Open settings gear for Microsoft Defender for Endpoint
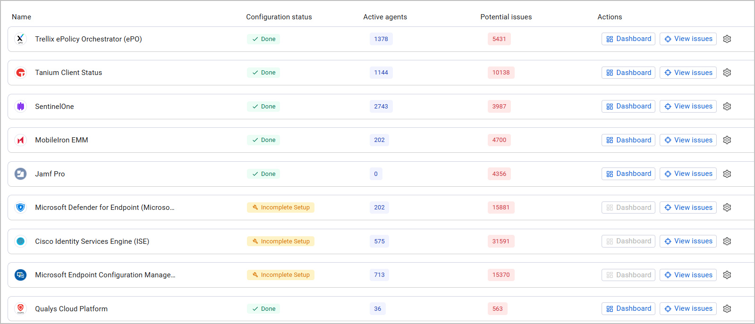Image resolution: width=755 pixels, height=324 pixels. pos(727,208)
